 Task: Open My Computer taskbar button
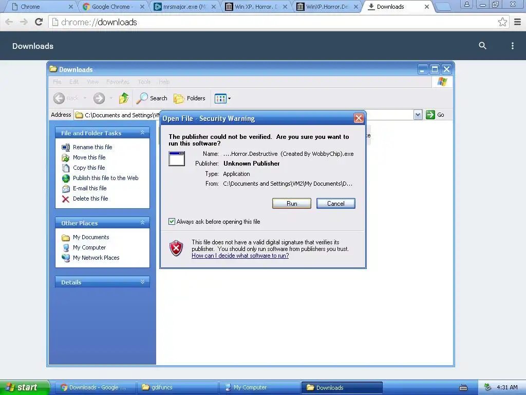(x=260, y=387)
